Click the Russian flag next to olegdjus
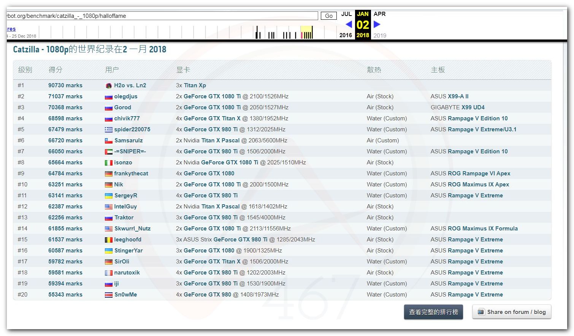The width and height of the screenshot is (574, 336). click(109, 97)
